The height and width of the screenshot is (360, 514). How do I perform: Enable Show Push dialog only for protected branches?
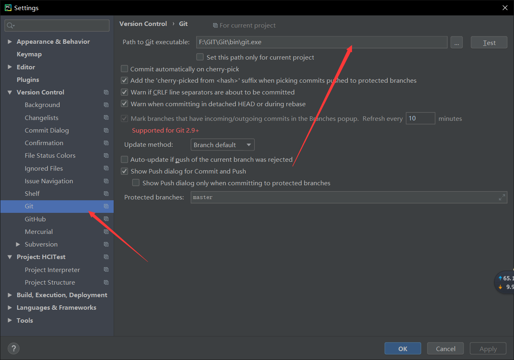(136, 183)
